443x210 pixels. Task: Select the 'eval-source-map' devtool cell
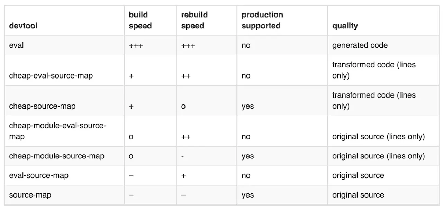point(39,175)
